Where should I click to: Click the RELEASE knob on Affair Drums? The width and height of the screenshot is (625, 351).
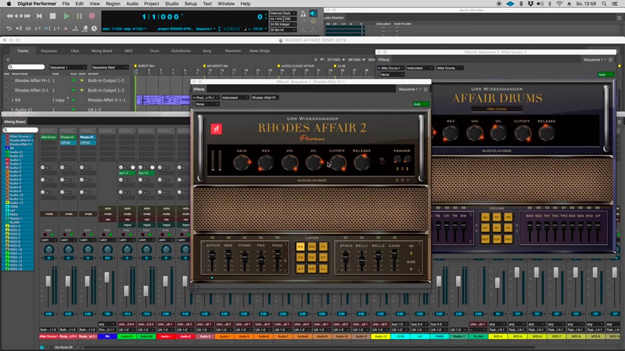(546, 133)
